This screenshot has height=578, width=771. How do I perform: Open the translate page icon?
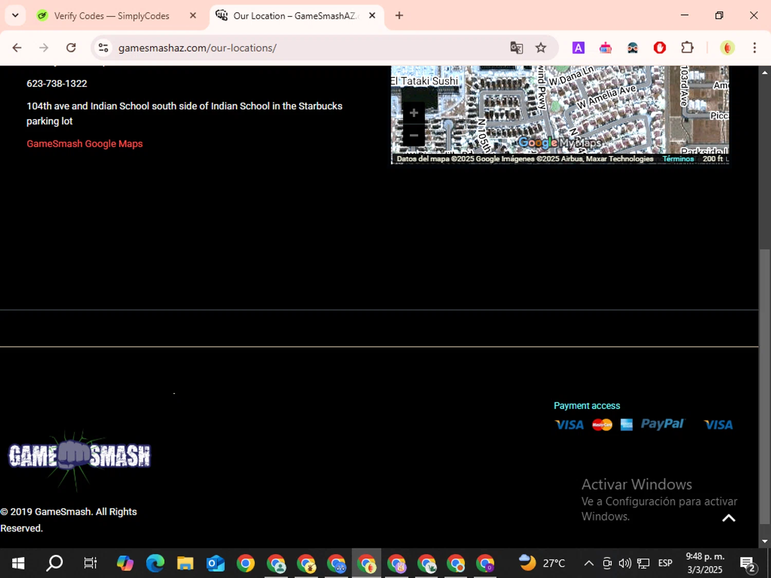point(516,48)
